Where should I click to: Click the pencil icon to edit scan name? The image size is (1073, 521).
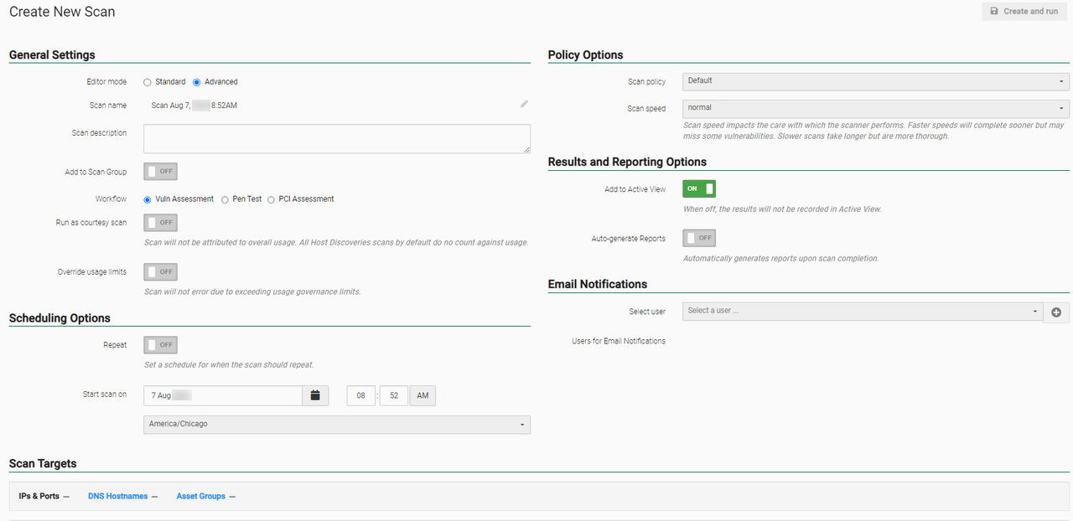pos(524,104)
